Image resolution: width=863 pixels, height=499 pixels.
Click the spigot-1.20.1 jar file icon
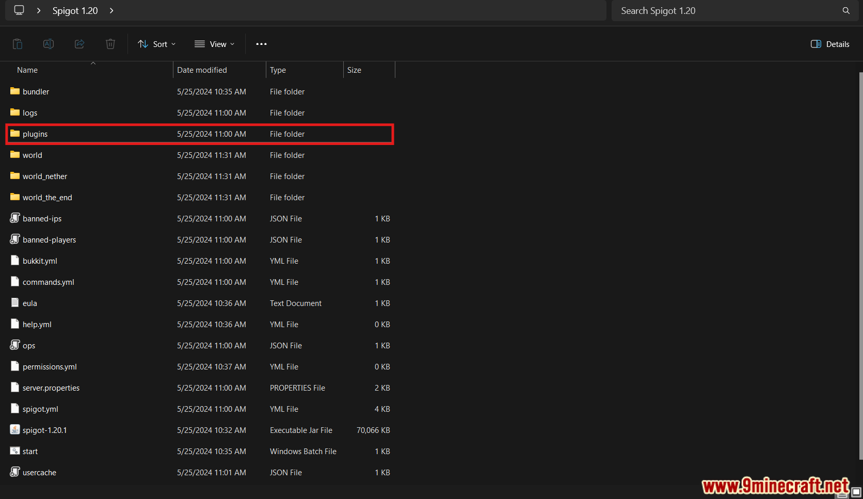[x=15, y=430]
